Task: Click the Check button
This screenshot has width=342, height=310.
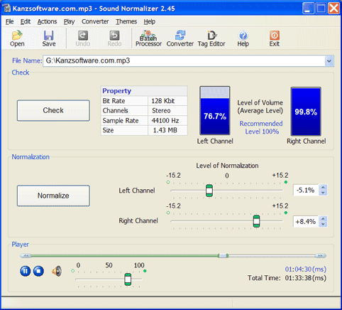Action: (x=53, y=110)
